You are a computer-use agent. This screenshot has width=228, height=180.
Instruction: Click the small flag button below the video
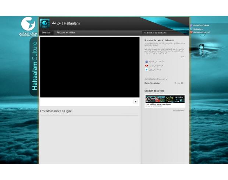click(x=136, y=102)
